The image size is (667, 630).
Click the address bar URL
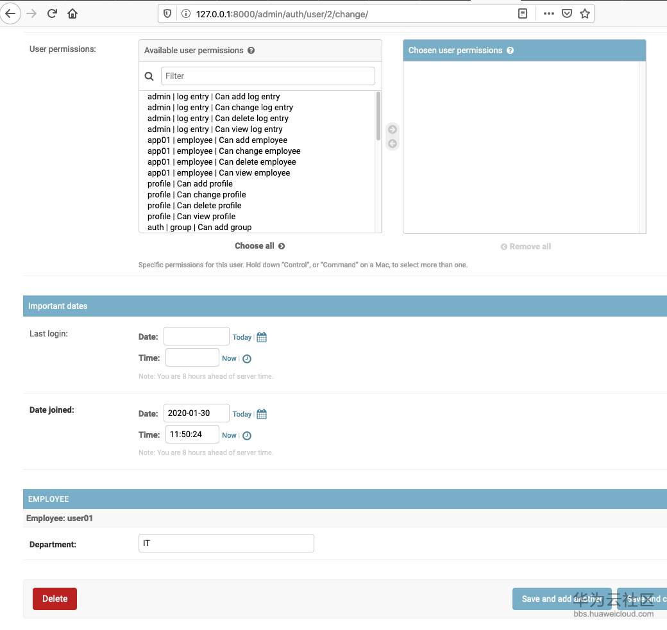tap(282, 14)
